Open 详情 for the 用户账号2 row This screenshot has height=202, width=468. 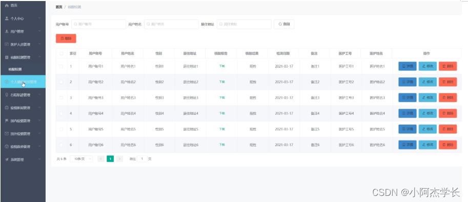coord(408,82)
